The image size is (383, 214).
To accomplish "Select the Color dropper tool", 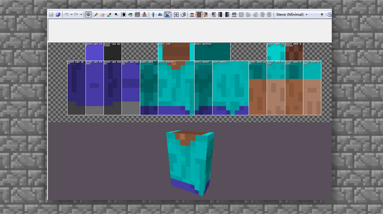I will (110, 14).
